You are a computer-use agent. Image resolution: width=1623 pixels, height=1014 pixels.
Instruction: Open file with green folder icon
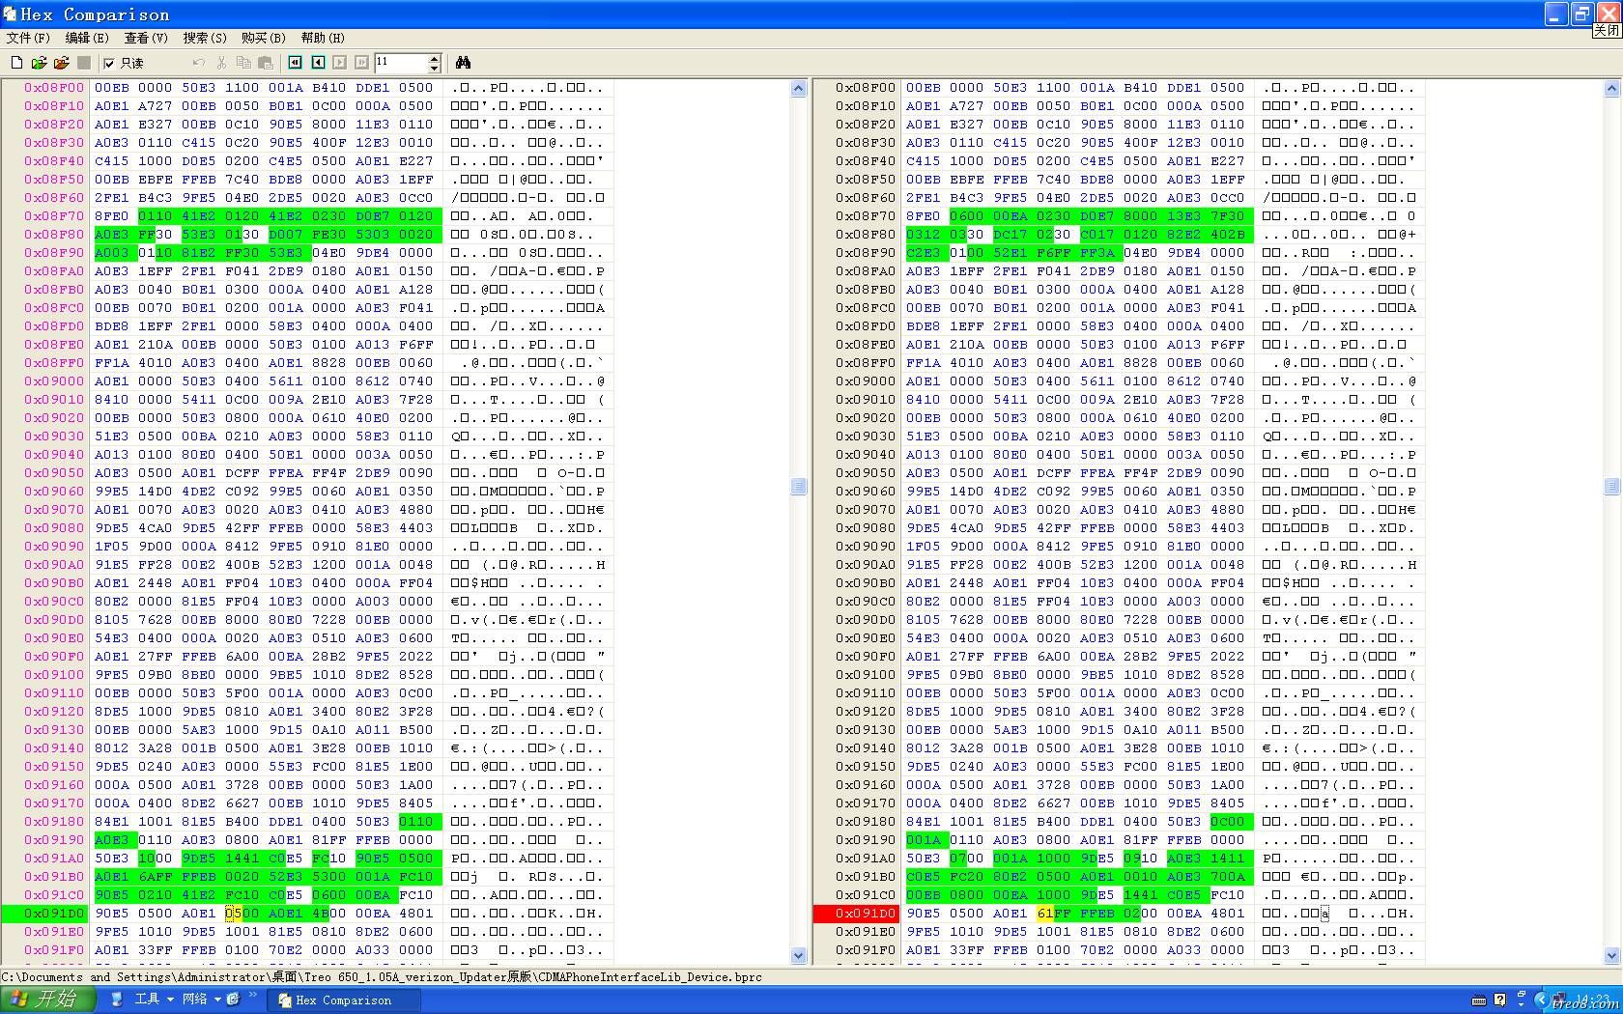pyautogui.click(x=39, y=63)
